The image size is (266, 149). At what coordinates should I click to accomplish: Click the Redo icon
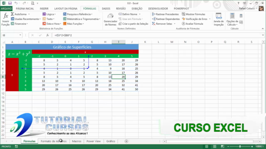pos(24,3)
